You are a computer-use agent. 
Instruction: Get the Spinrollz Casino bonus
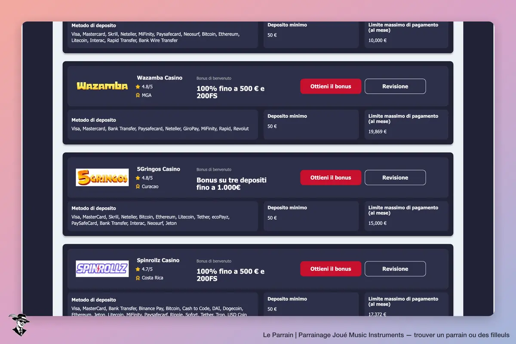point(331,269)
